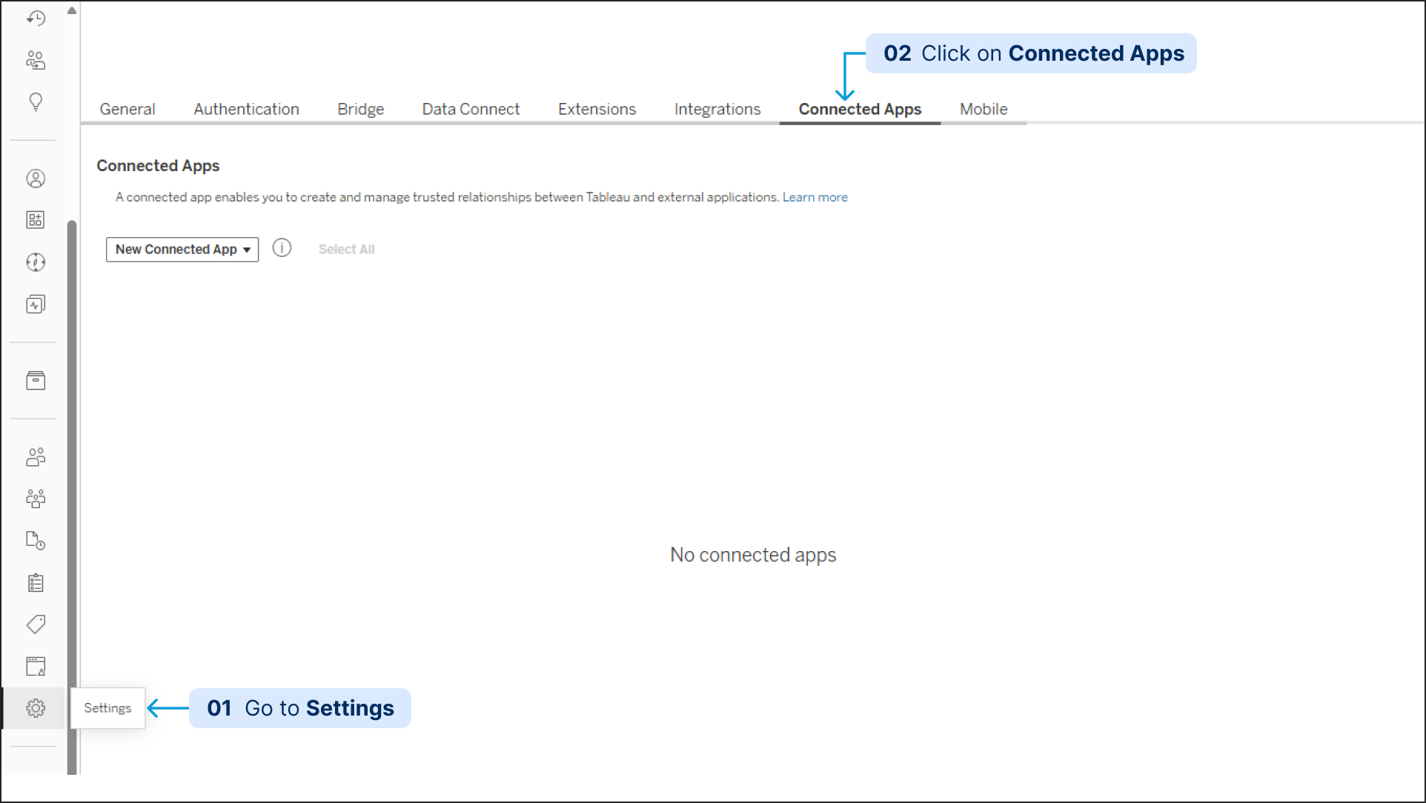Open External Assets box icon
The height and width of the screenshot is (803, 1426).
coord(36,381)
